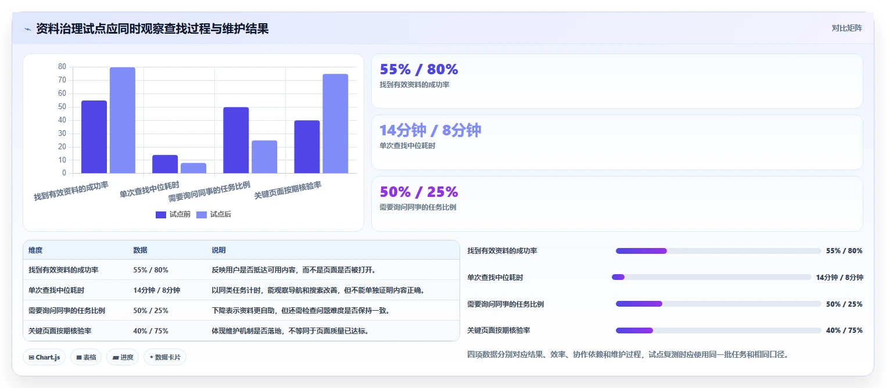Click progress bar for 需要询问同事的任务比例

pyautogui.click(x=718, y=304)
